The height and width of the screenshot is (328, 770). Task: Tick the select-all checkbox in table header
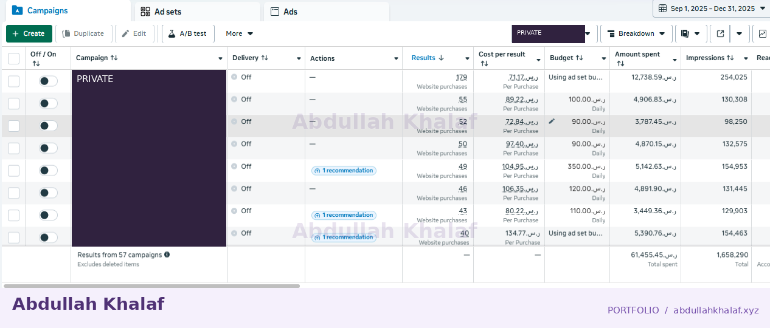(13, 58)
